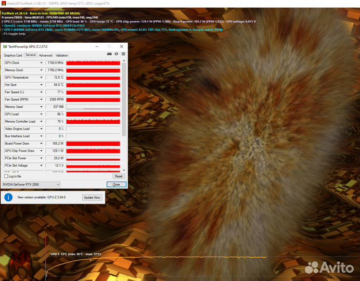Click the Reset button
Viewport: 360px width, 281px height.
(x=119, y=176)
